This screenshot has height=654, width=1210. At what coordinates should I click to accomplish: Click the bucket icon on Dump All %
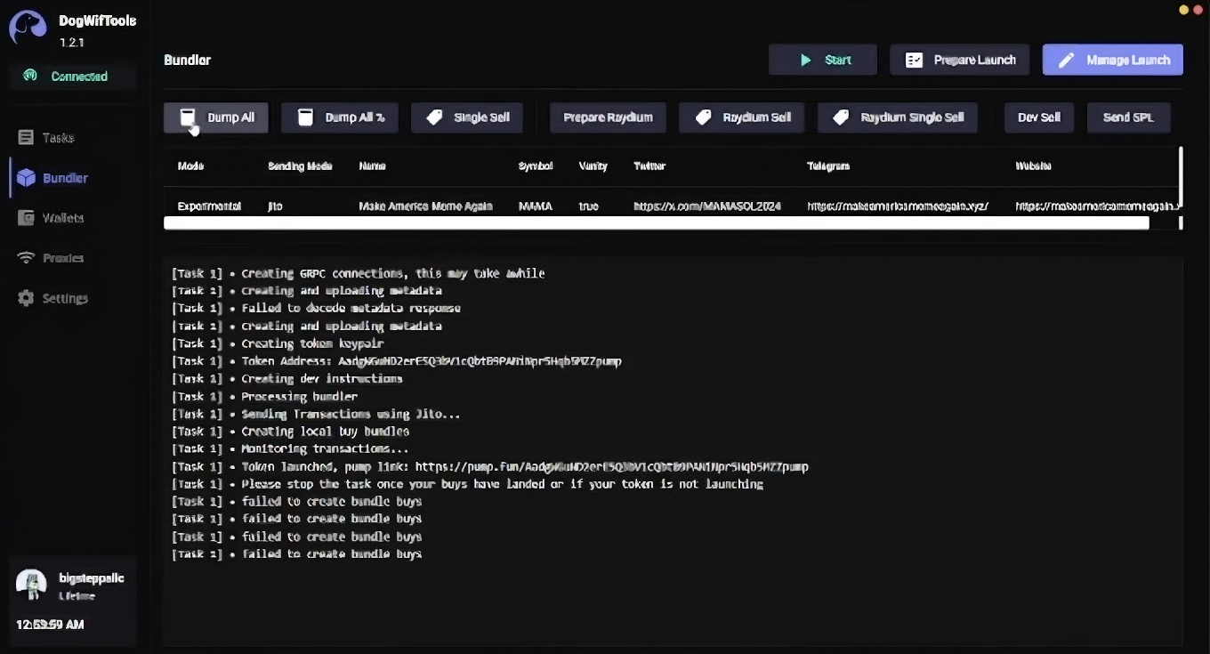coord(305,117)
